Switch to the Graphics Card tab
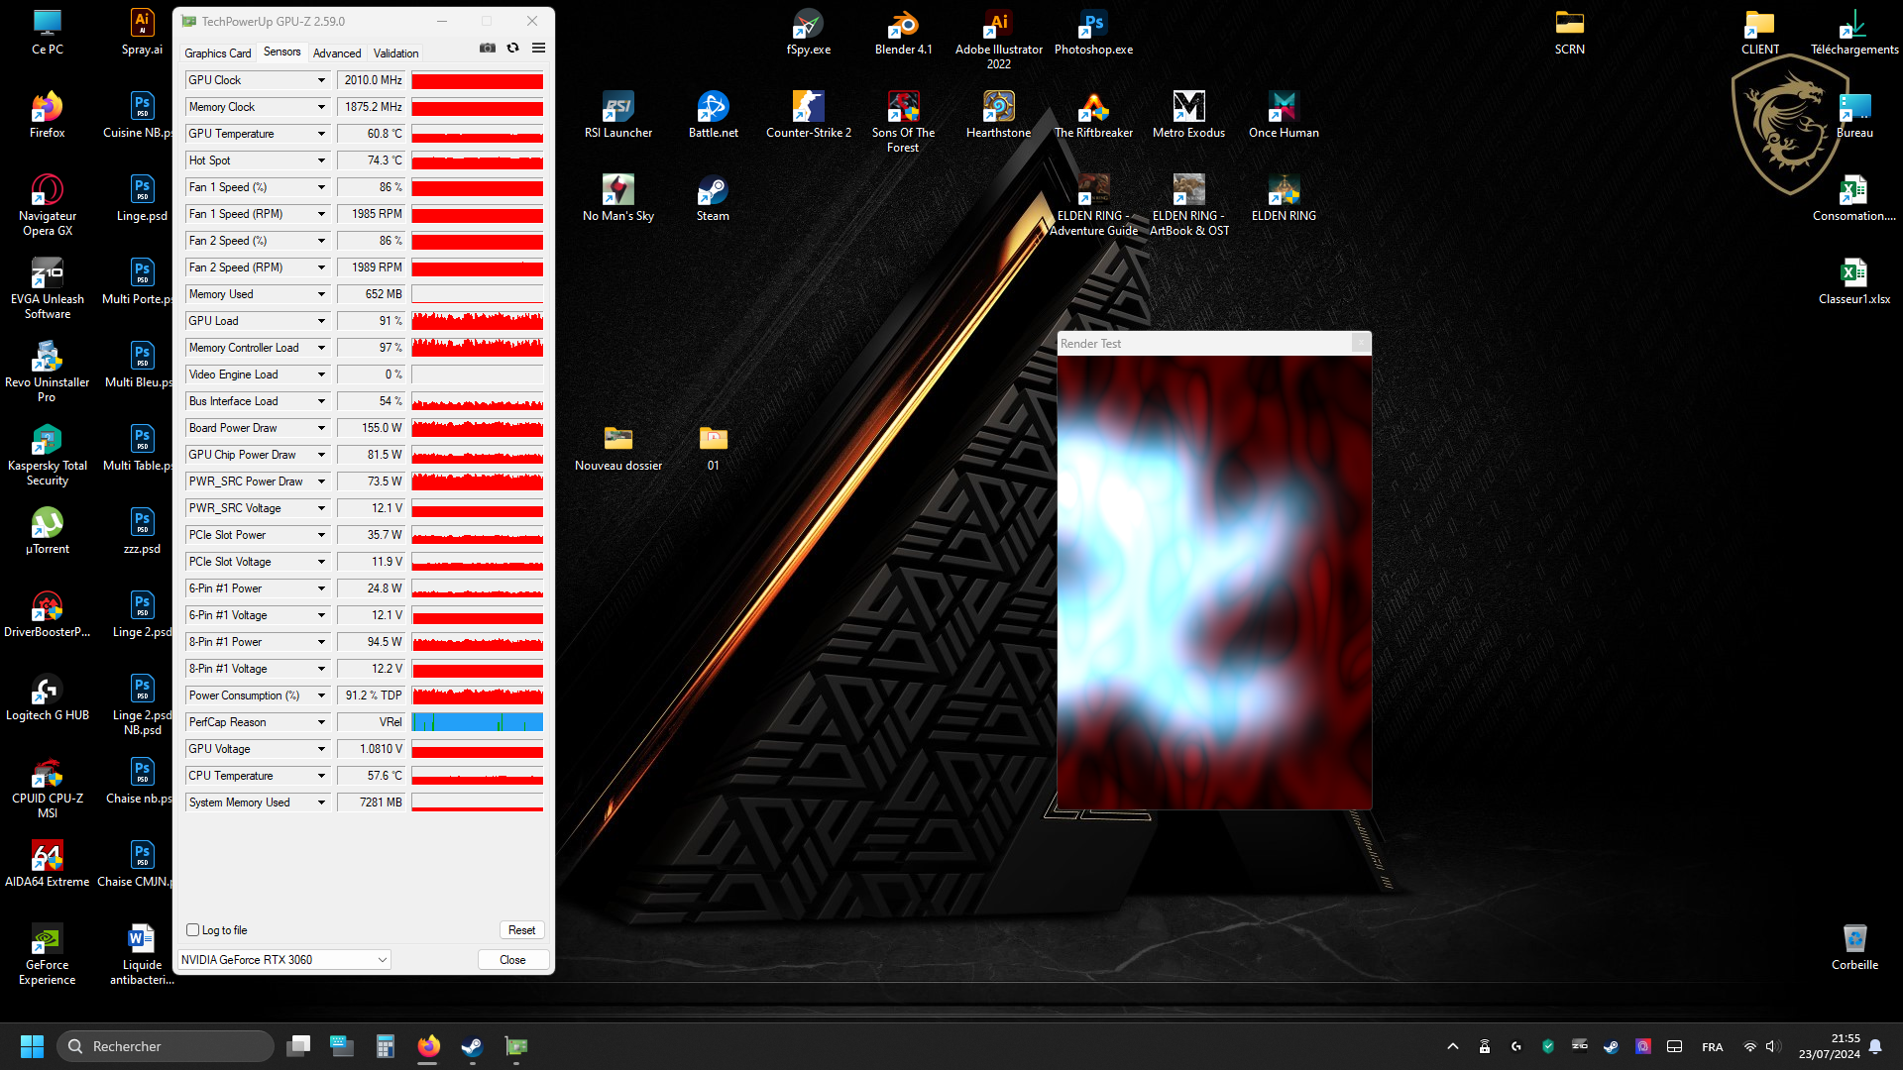Screen dimensions: 1903x1070 217,53
